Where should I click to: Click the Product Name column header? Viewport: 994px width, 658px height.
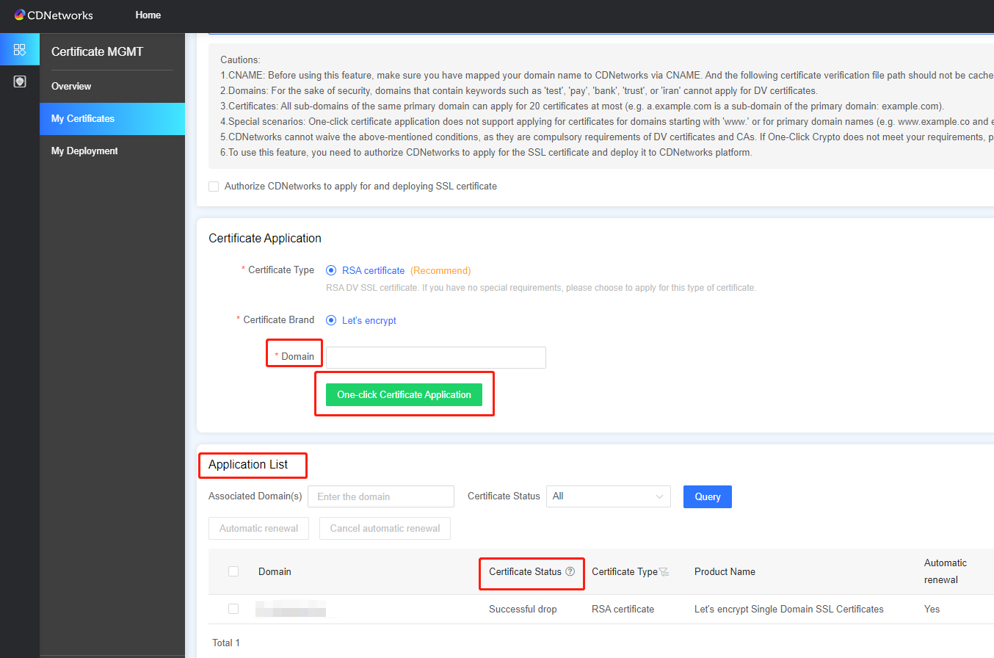point(725,571)
